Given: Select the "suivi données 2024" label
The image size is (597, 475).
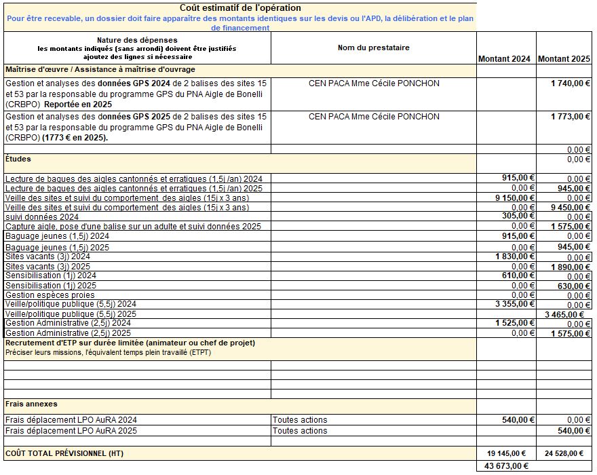Looking at the screenshot, I should pos(42,216).
